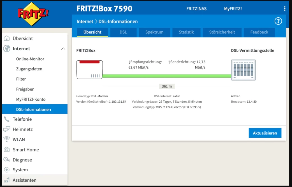Open the Störsicherheit tab
292x187 pixels.
(x=222, y=32)
